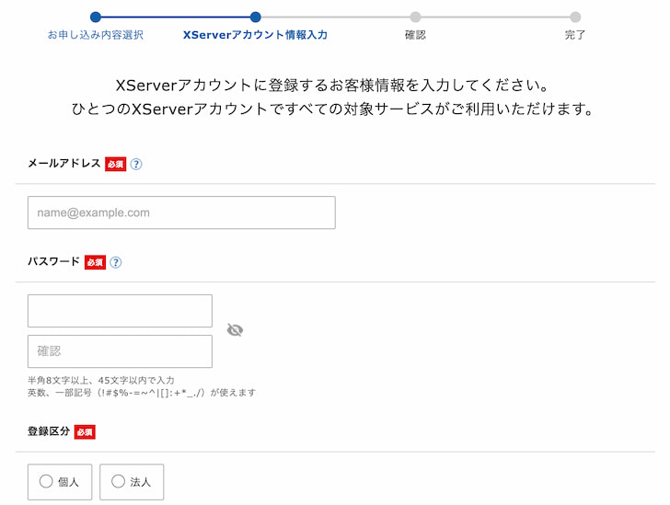
Task: Select the 必須 badge next to メールアドレス
Action: pyautogui.click(x=115, y=165)
